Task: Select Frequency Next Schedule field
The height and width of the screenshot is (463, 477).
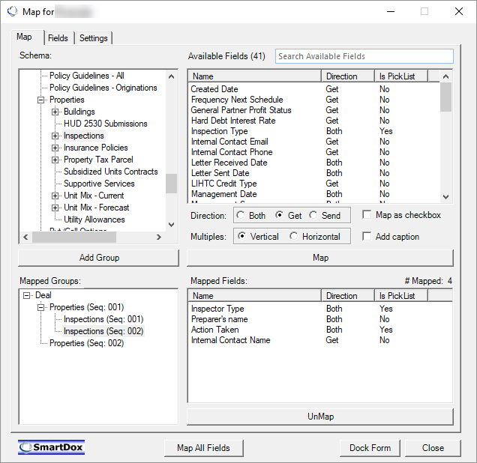Action: click(237, 100)
